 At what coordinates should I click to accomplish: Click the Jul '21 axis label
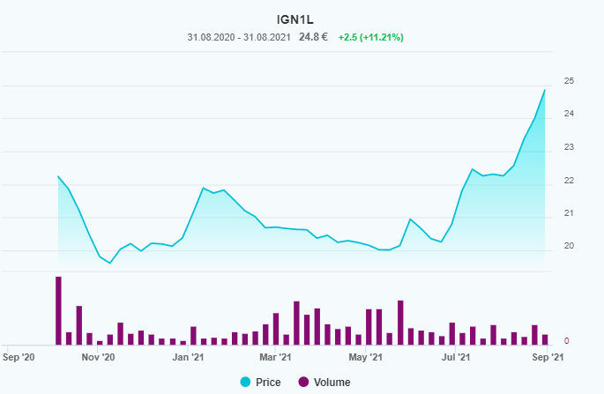point(456,357)
